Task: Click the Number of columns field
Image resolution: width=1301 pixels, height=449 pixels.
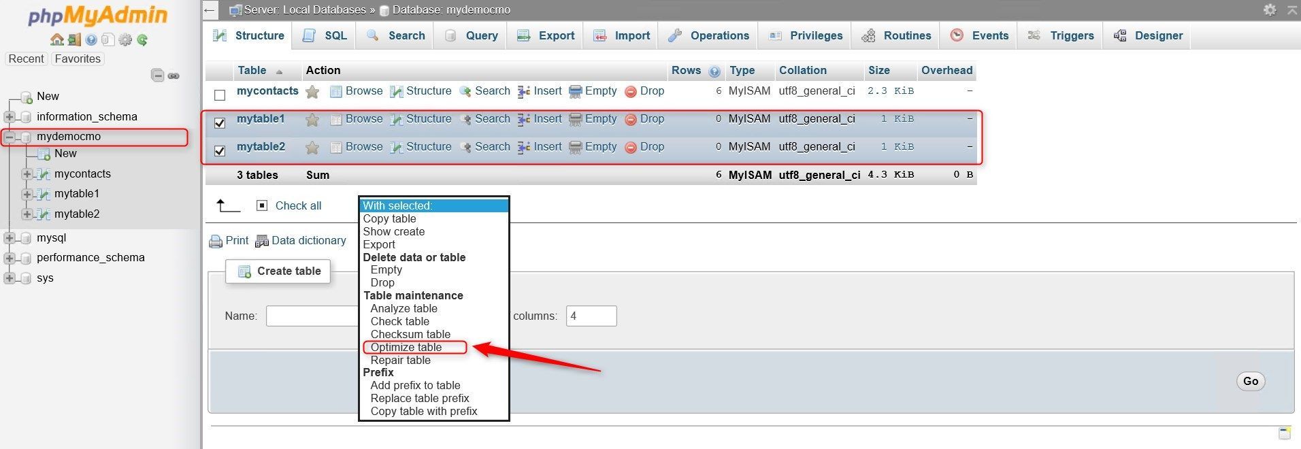Action: tap(591, 316)
